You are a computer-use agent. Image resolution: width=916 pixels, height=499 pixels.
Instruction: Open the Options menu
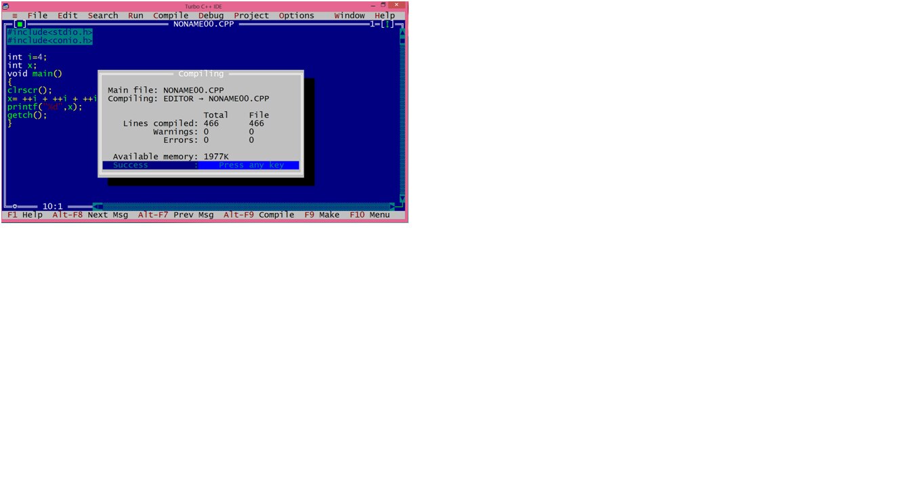[x=297, y=16]
